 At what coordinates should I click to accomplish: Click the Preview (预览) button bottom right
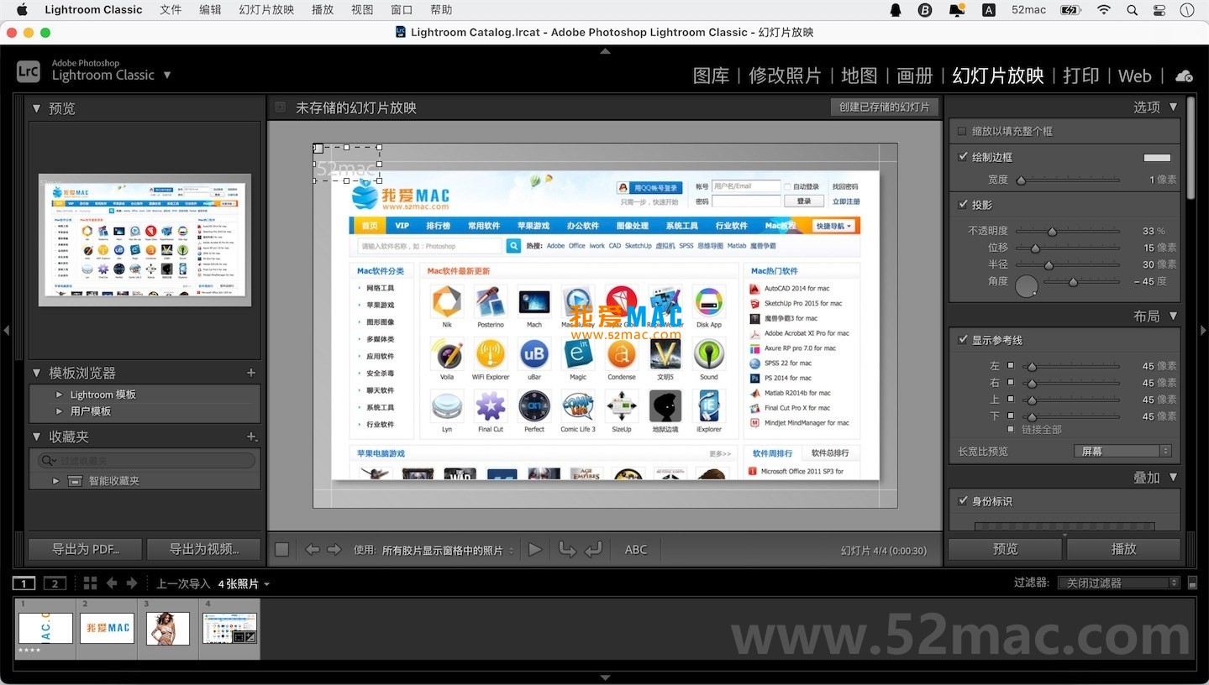[x=1006, y=549]
